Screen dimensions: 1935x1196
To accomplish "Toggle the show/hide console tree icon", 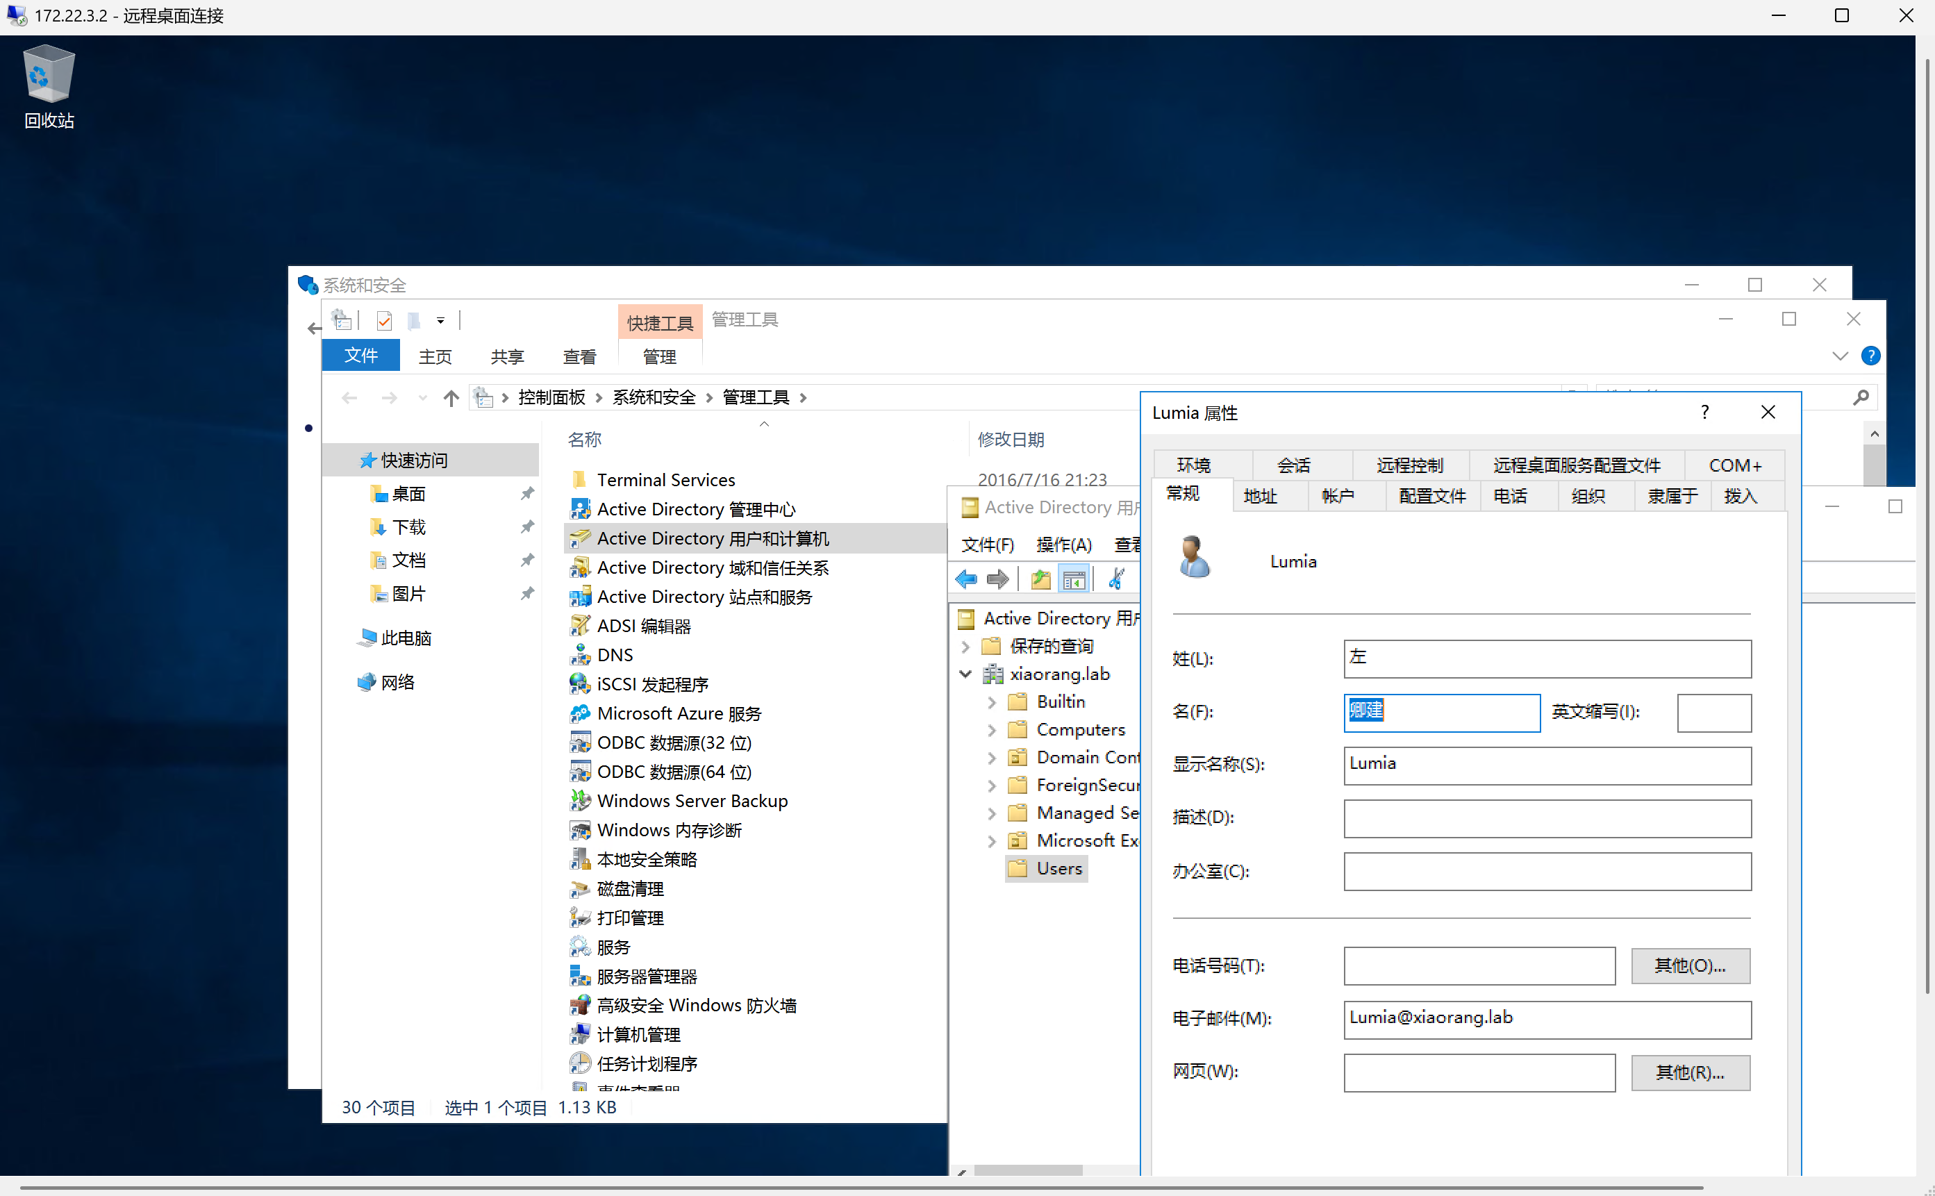I will coord(1074,580).
